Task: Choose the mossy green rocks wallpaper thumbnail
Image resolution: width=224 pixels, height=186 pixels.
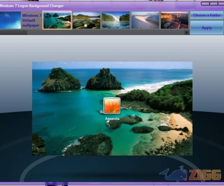Action: [x=86, y=20]
